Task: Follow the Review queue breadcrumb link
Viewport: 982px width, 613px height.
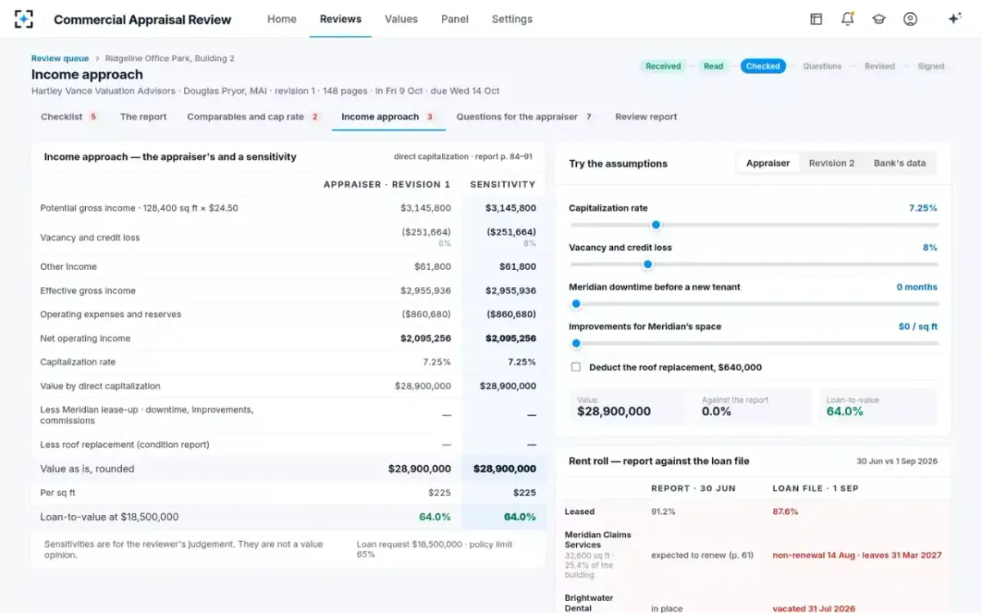Action: tap(61, 58)
